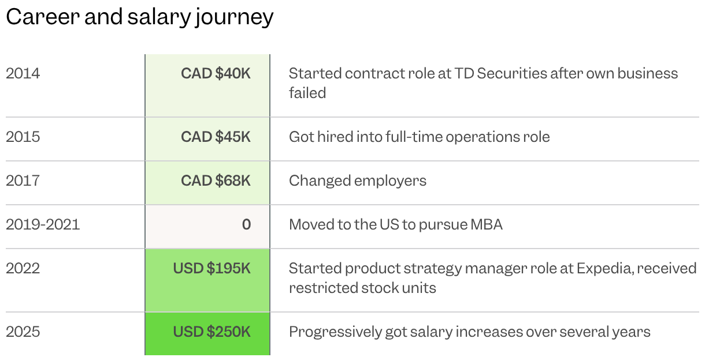Image resolution: width=705 pixels, height=361 pixels.
Task: Click the USD $195K salary cell
Action: pyautogui.click(x=207, y=280)
